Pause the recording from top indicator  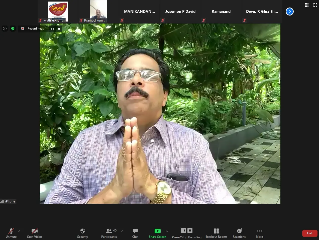pos(52,29)
